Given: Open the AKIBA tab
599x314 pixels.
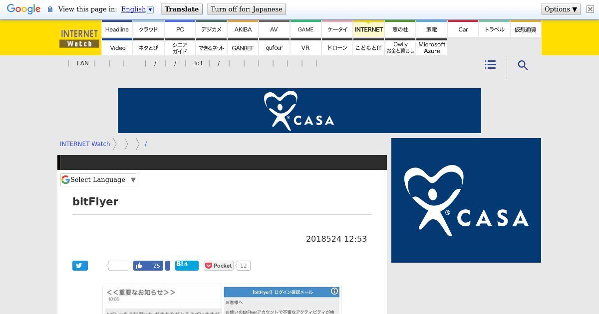Looking at the screenshot, I should (x=243, y=29).
